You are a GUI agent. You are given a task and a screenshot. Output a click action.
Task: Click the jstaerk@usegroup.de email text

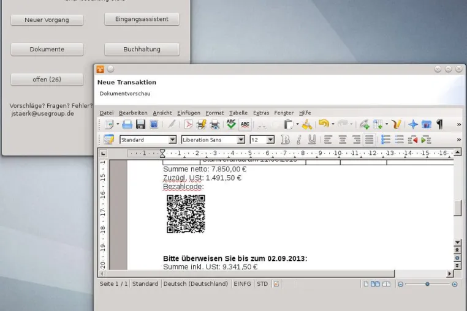pos(42,113)
